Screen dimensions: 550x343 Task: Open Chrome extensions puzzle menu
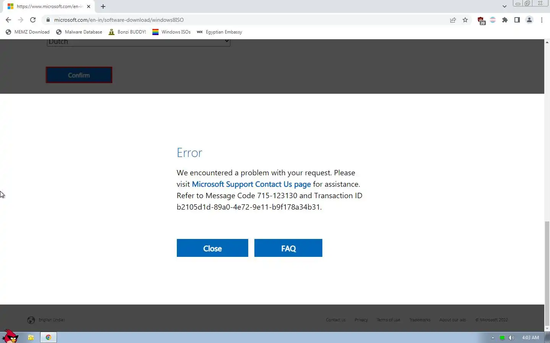[505, 20]
